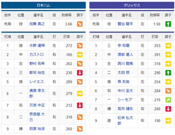Click 加藤 貴之's orange downward condition icon

pyautogui.click(x=80, y=24)
